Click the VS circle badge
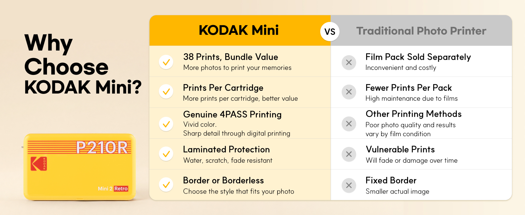 [x=330, y=31]
